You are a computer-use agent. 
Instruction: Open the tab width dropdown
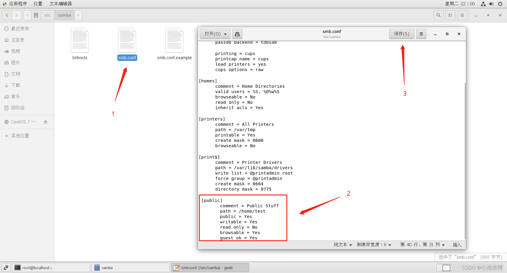click(x=374, y=245)
